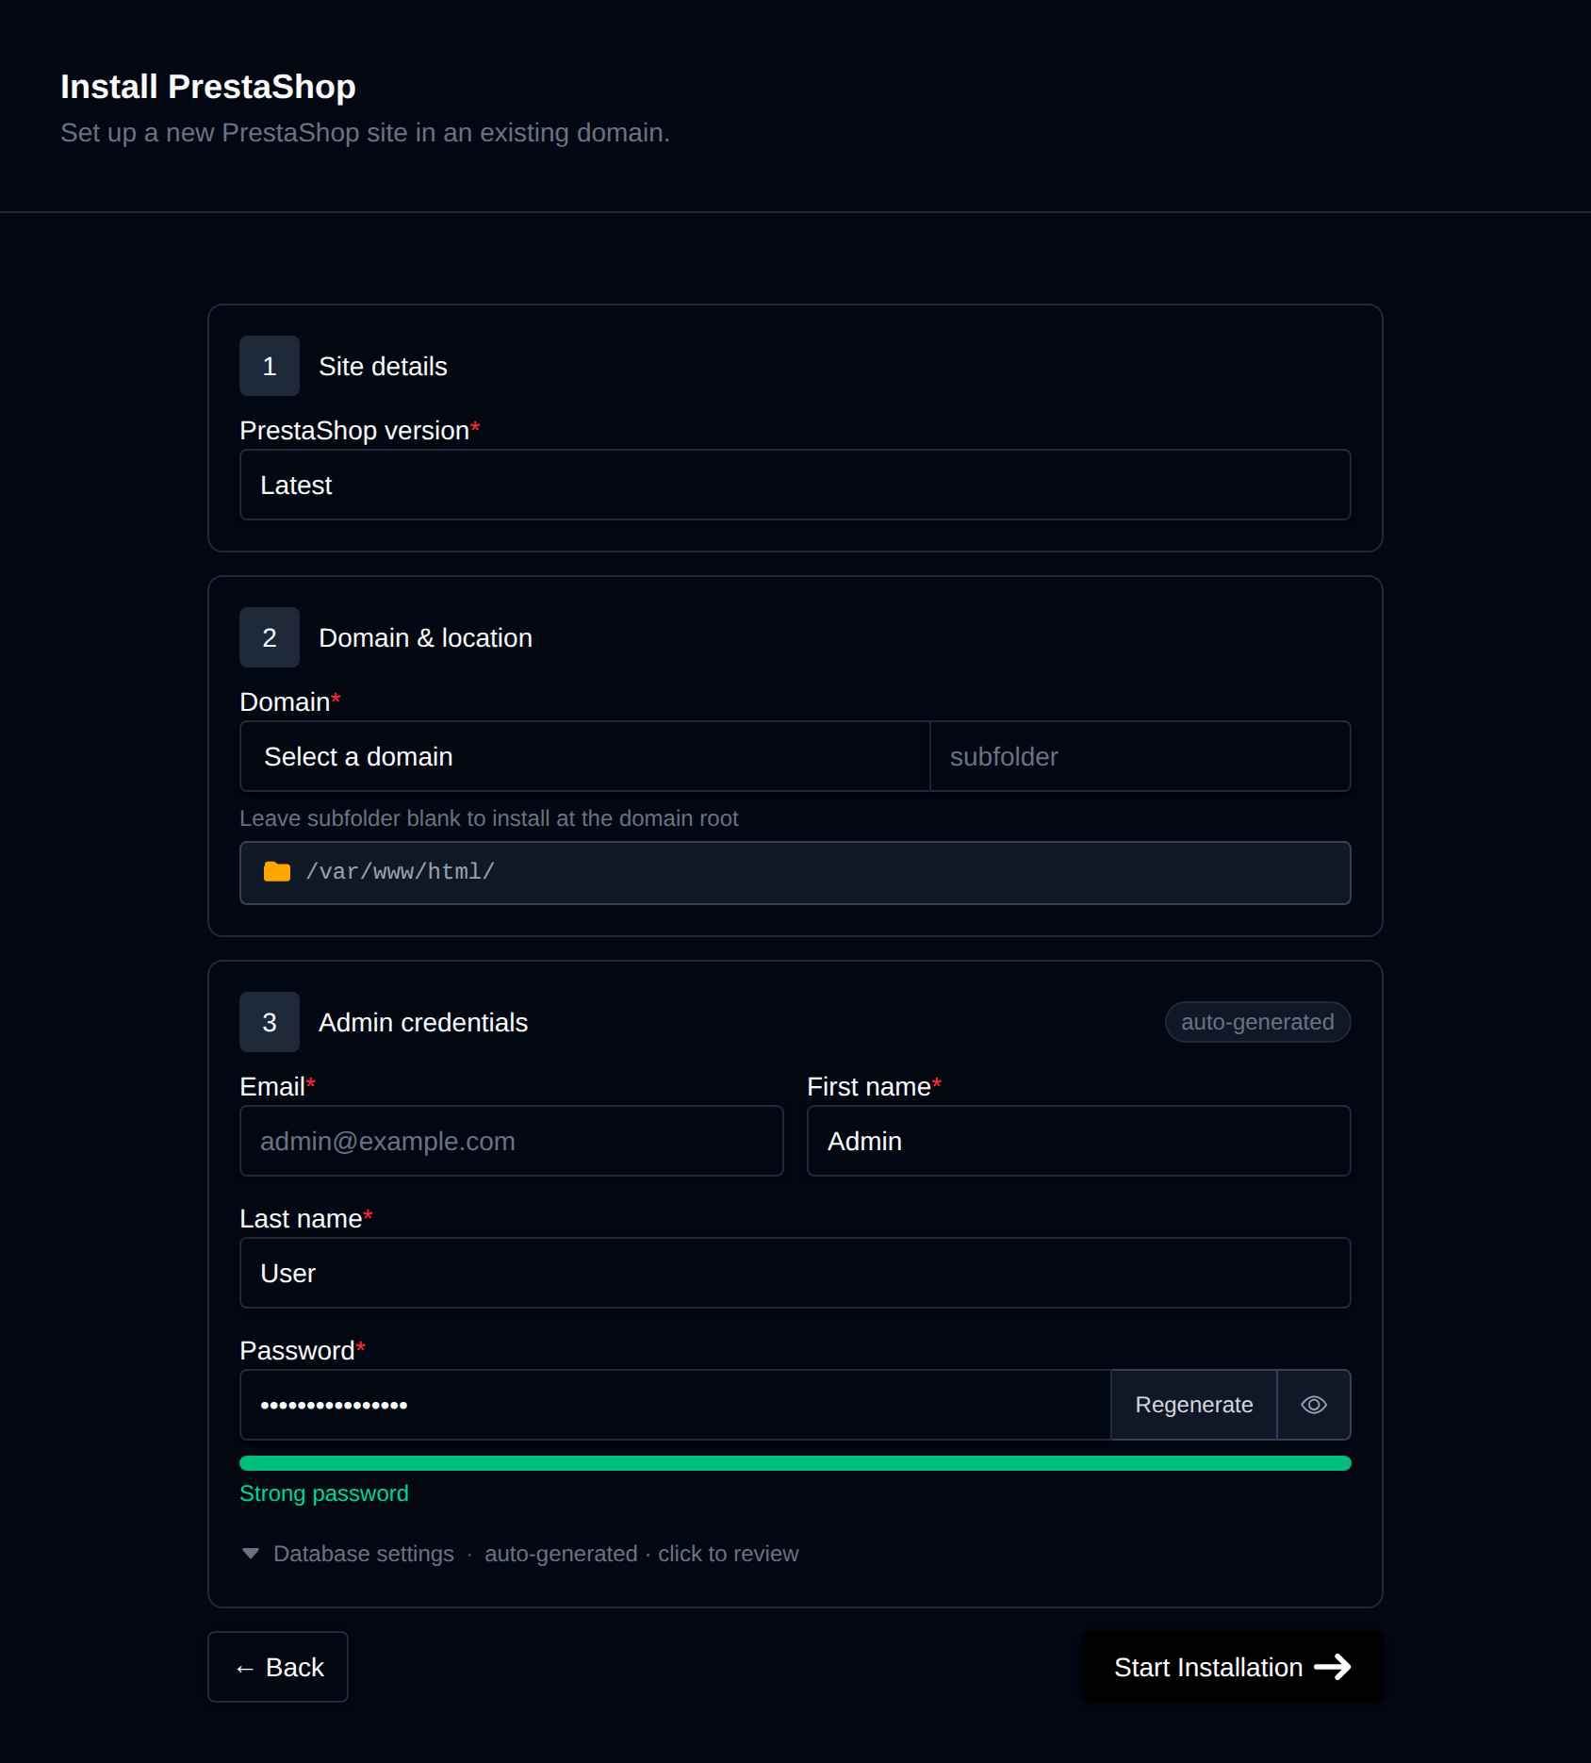Image resolution: width=1591 pixels, height=1763 pixels.
Task: Click the arrow icon in Start Installation
Action: [x=1332, y=1667]
